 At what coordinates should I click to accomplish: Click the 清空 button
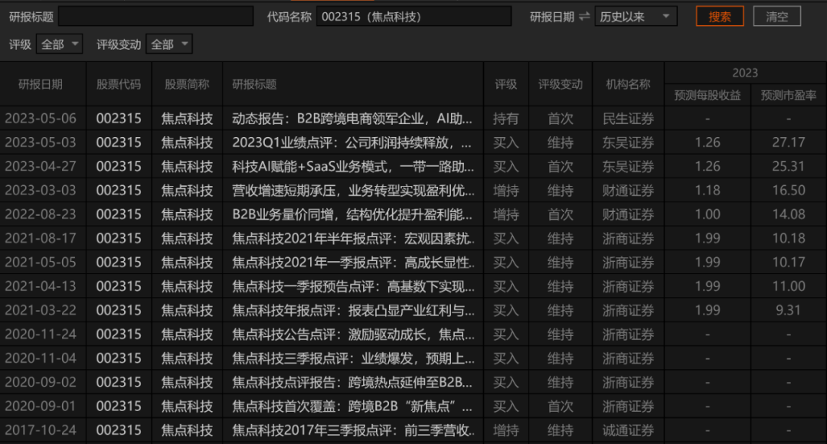777,16
